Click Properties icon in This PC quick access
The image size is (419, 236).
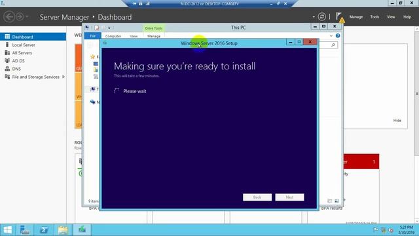tap(96, 28)
